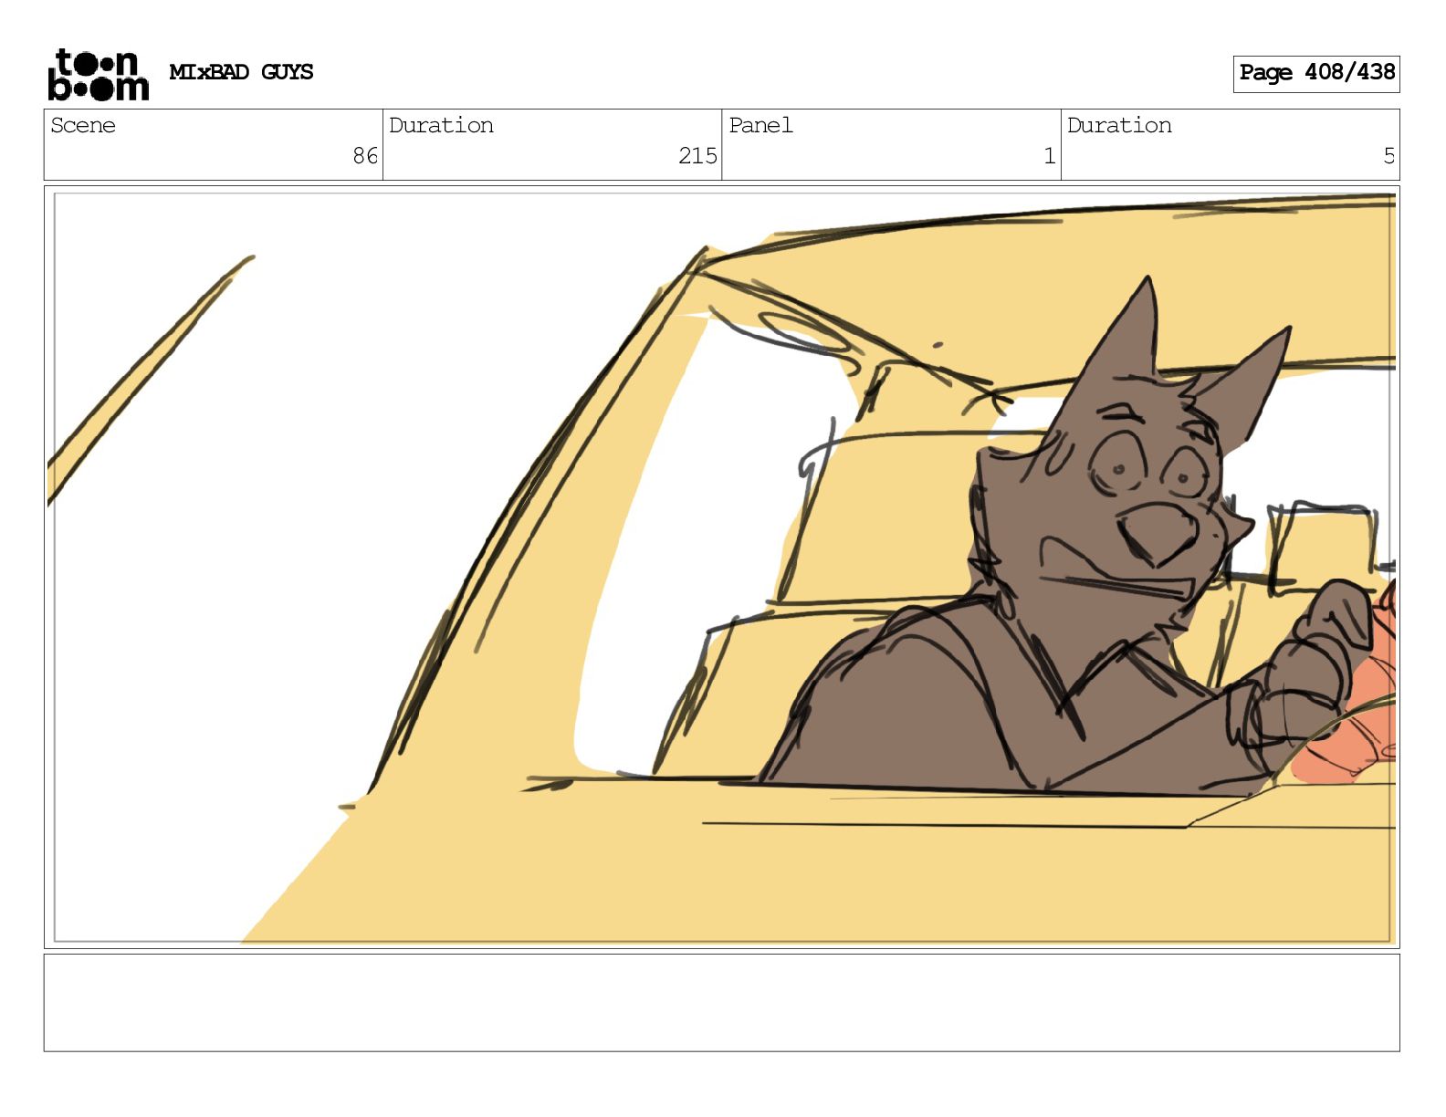Click the scene duration value '215'
The width and height of the screenshot is (1446, 1117).
click(x=697, y=156)
